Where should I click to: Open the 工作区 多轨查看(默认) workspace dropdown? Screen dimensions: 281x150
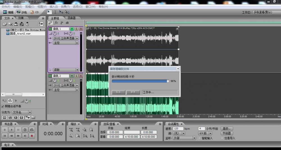[267, 12]
